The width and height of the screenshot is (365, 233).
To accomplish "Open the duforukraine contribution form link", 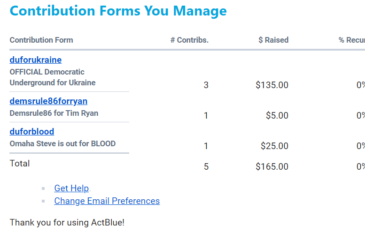I will coord(36,60).
